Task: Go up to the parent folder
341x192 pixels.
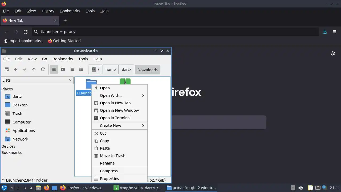Action: point(34,70)
